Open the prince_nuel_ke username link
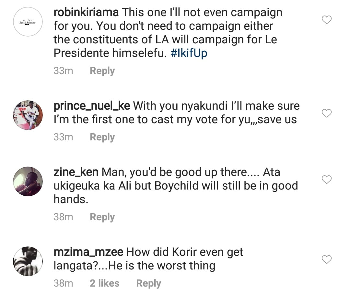This screenshot has width=350, height=295. [92, 106]
